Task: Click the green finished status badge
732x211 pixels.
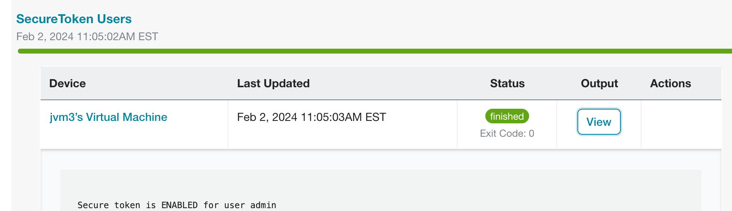Action: [x=507, y=116]
